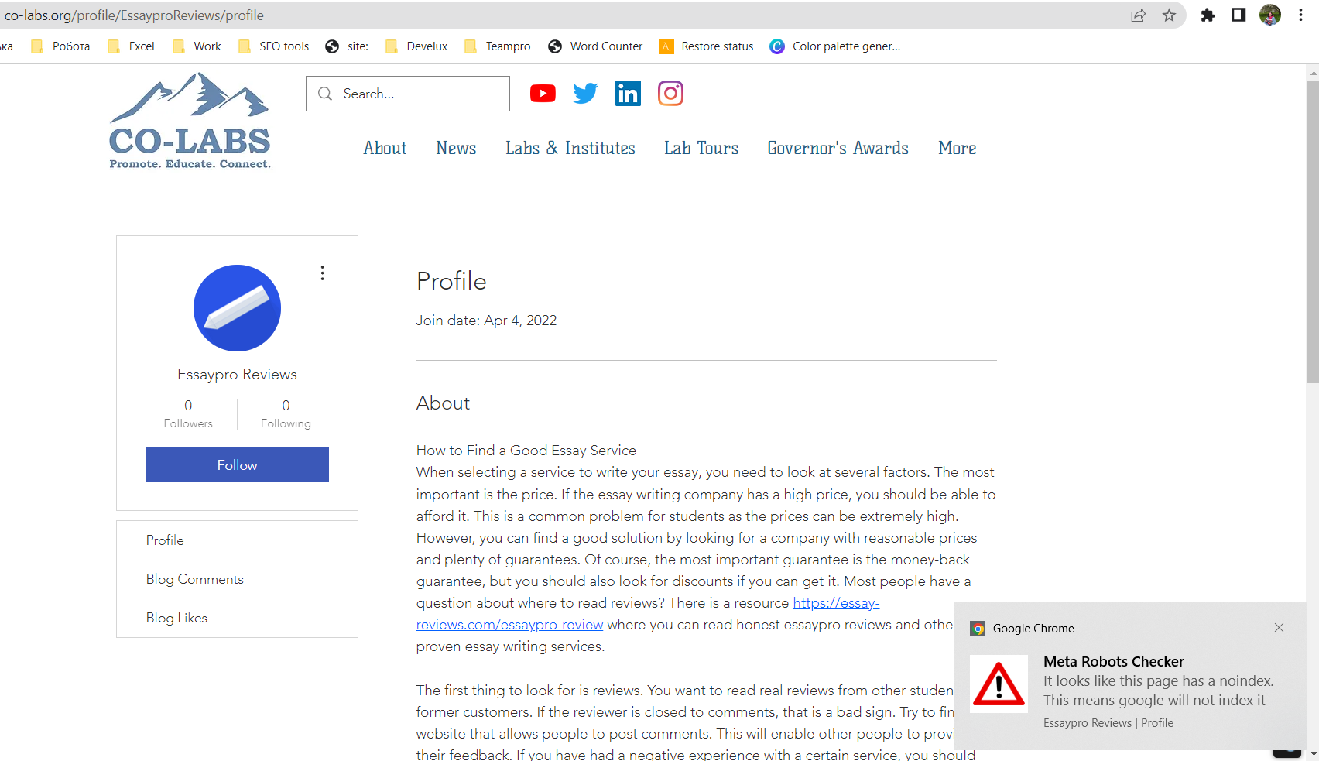Viewport: 1319px width, 761px height.
Task: Click the Meta Robots Checker warning icon
Action: [x=999, y=684]
